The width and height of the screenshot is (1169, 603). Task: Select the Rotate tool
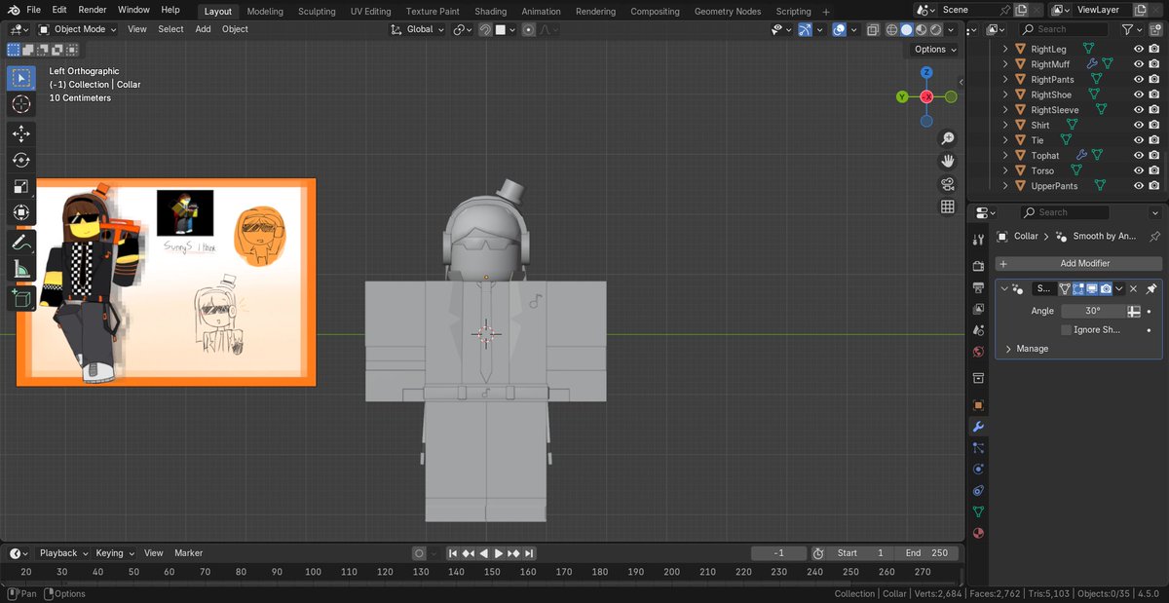coord(21,160)
